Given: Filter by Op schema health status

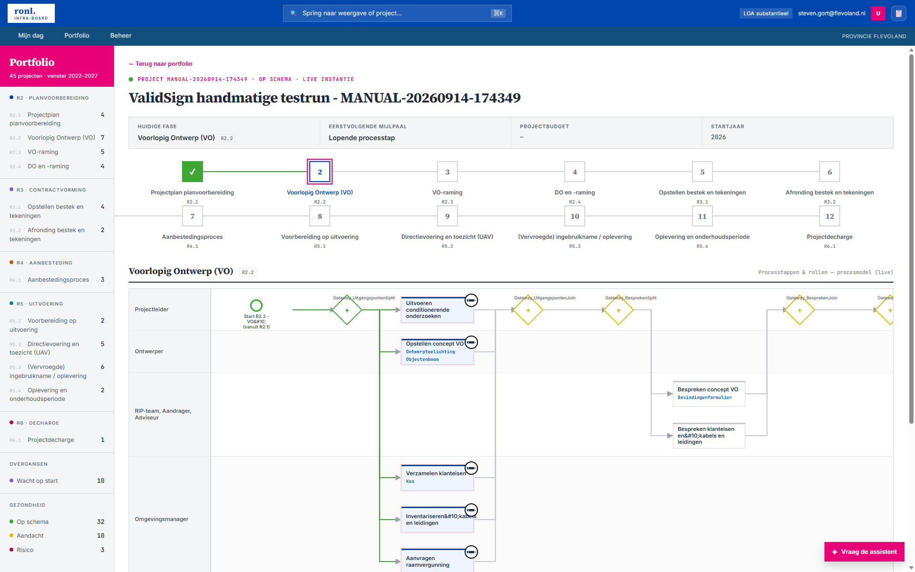Looking at the screenshot, I should (57, 522).
